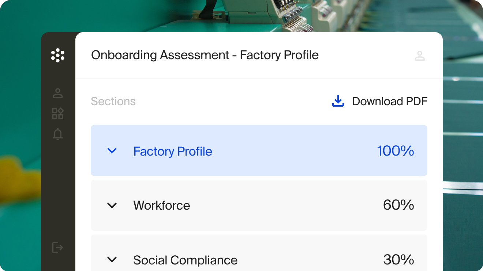The width and height of the screenshot is (483, 271).
Task: Click the Onboarding Assessment page title
Action: point(205,55)
